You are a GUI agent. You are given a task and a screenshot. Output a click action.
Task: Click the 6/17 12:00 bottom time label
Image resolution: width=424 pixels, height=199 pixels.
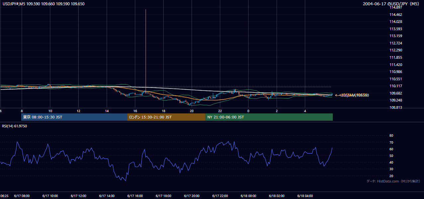[79, 196]
